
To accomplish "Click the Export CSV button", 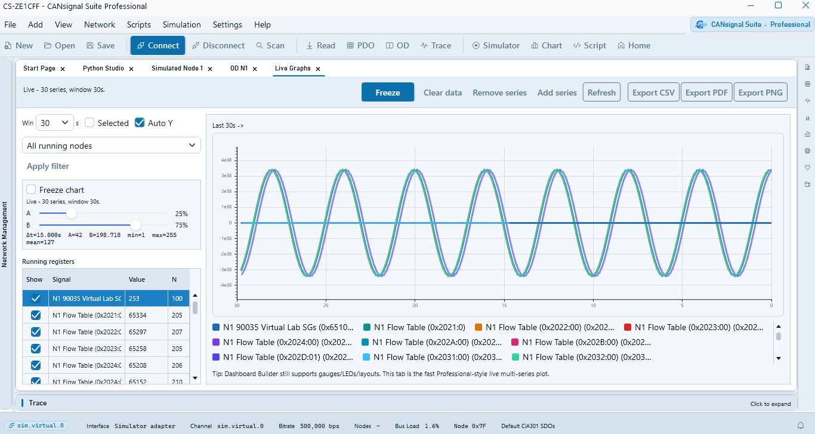I will (x=654, y=93).
